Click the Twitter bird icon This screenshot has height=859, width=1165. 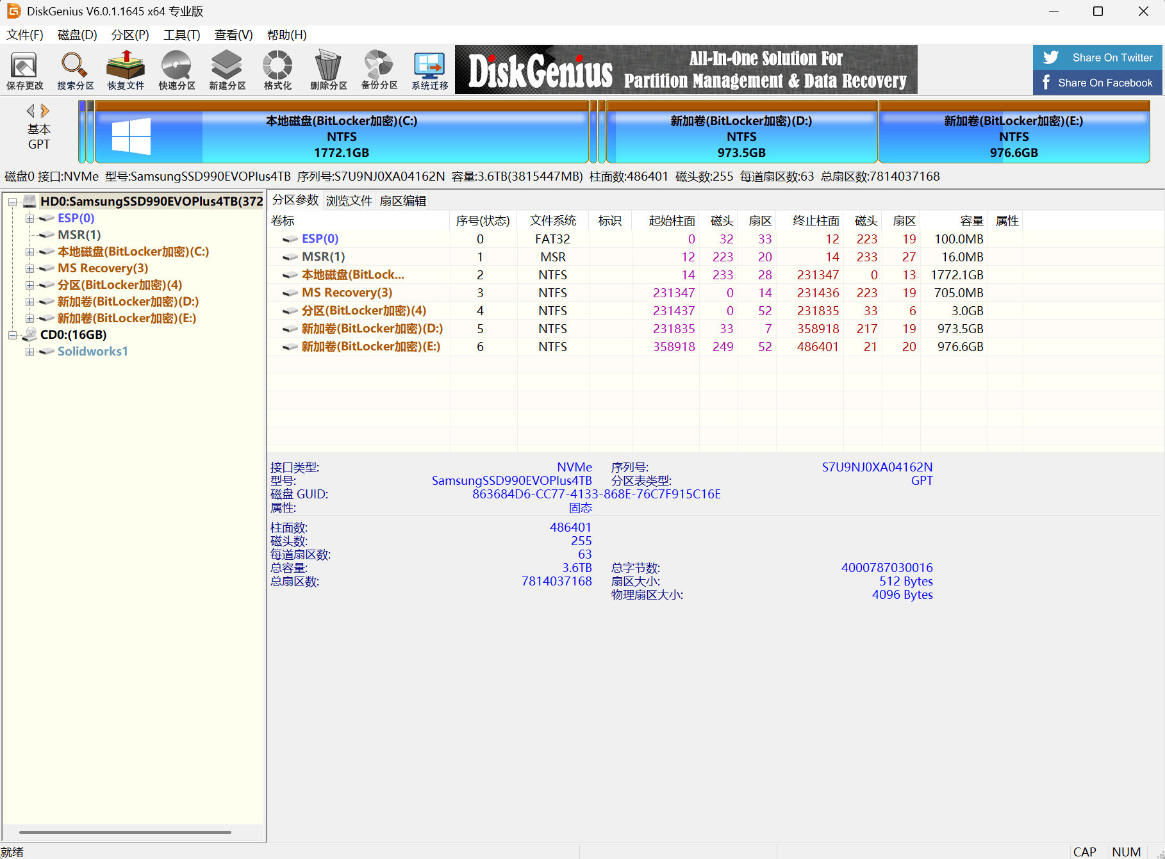coord(1051,57)
